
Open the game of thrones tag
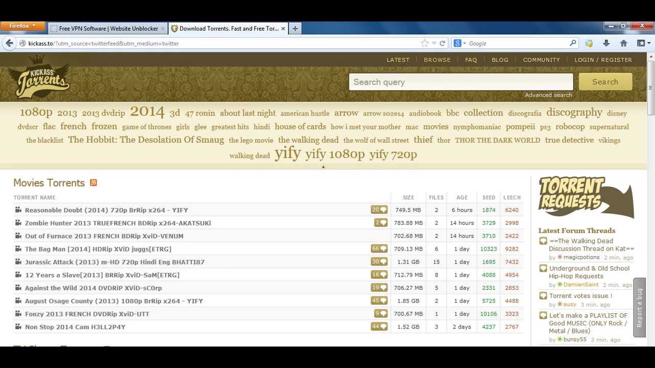click(146, 127)
